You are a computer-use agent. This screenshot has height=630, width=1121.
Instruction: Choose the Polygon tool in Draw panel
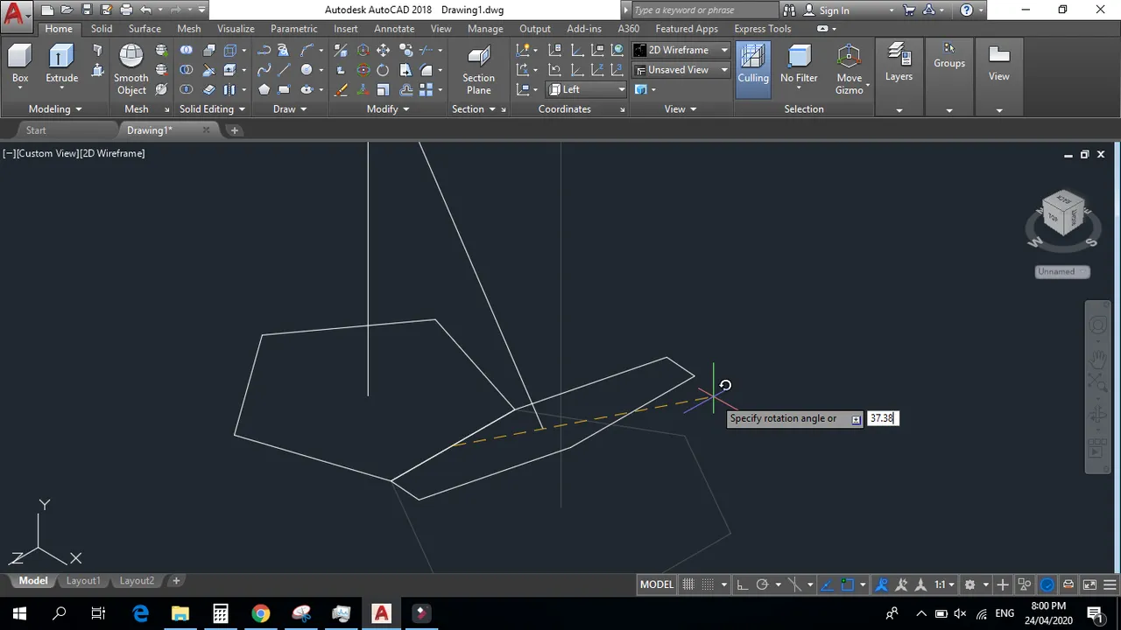pyautogui.click(x=264, y=89)
